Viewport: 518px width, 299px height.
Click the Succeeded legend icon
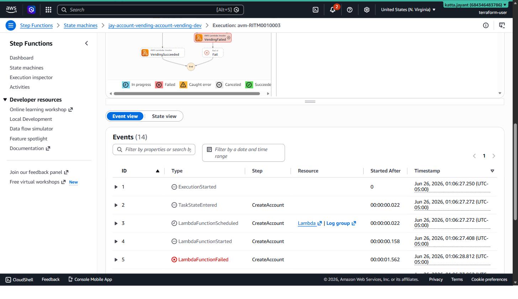(x=249, y=84)
